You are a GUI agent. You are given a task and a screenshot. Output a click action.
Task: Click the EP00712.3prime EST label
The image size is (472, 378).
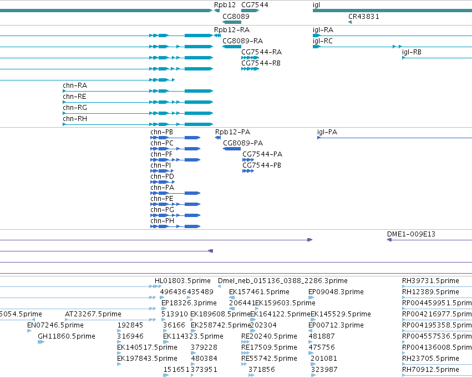point(336,325)
